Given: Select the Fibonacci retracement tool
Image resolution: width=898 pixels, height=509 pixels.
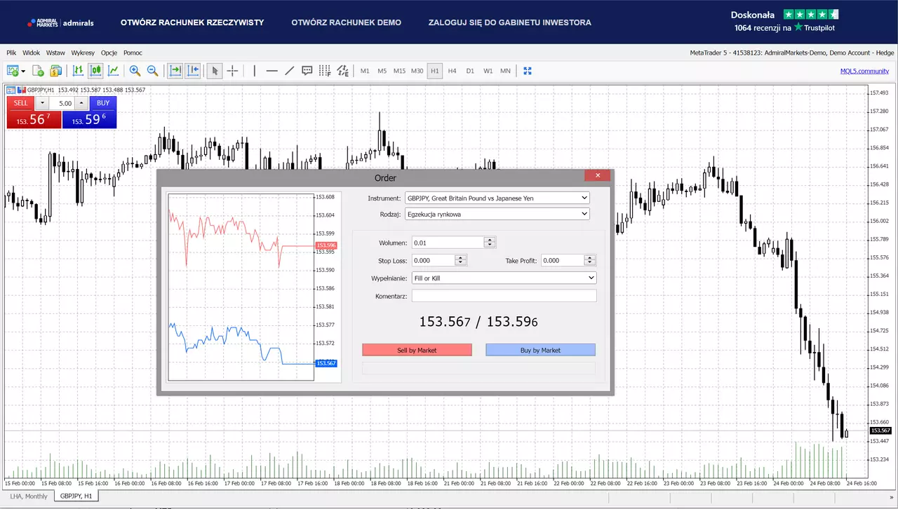Looking at the screenshot, I should click(x=325, y=71).
